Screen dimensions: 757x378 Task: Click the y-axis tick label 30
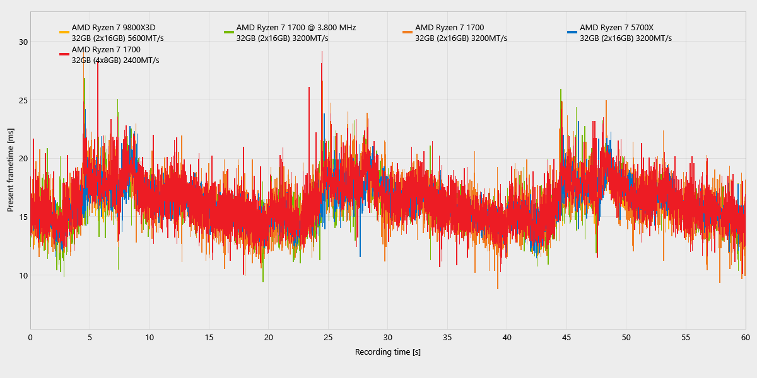[x=23, y=42]
